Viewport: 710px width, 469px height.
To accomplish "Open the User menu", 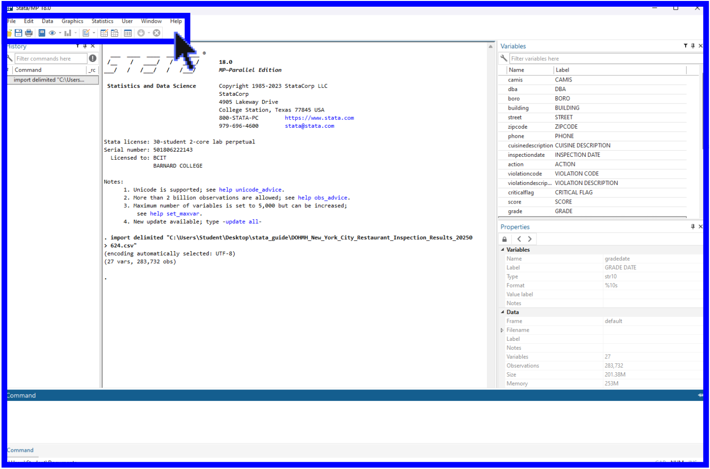I will [127, 21].
